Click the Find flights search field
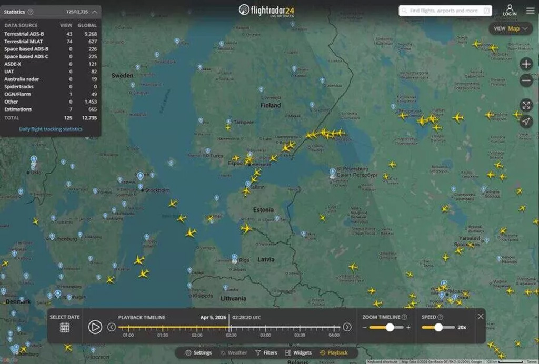The width and height of the screenshot is (539, 364). (445, 11)
